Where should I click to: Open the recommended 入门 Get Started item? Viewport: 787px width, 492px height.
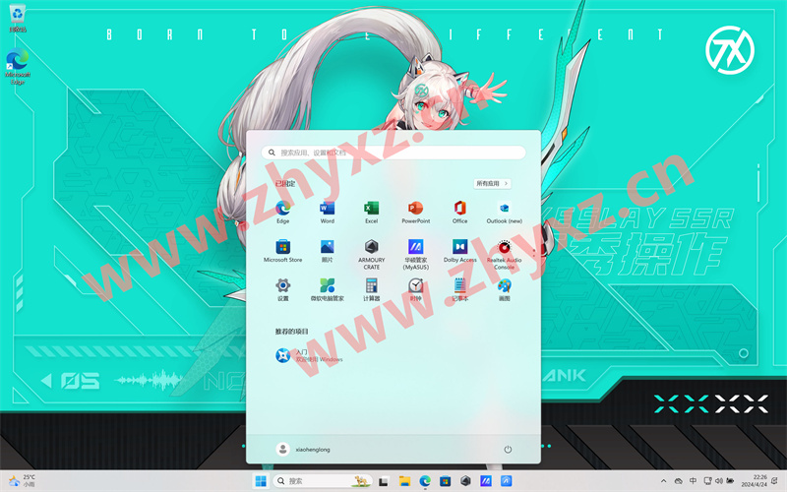tap(309, 355)
